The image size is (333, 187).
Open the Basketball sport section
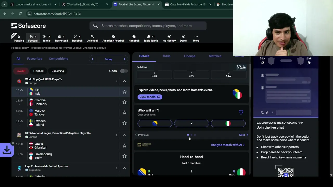[61, 38]
